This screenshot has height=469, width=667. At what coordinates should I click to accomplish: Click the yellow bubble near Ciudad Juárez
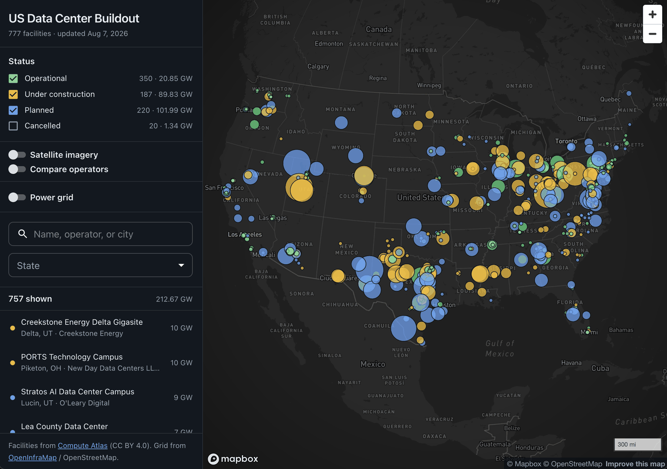pyautogui.click(x=338, y=276)
